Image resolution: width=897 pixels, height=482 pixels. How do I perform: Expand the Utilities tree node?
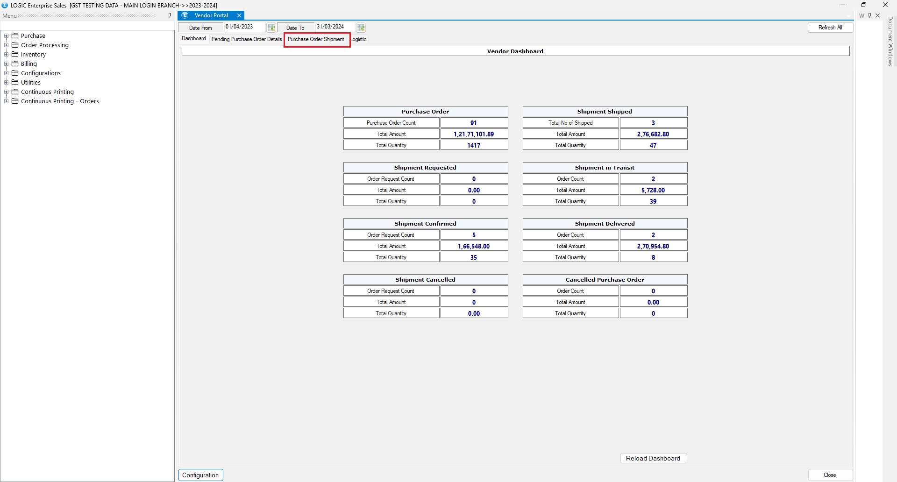[x=7, y=82]
